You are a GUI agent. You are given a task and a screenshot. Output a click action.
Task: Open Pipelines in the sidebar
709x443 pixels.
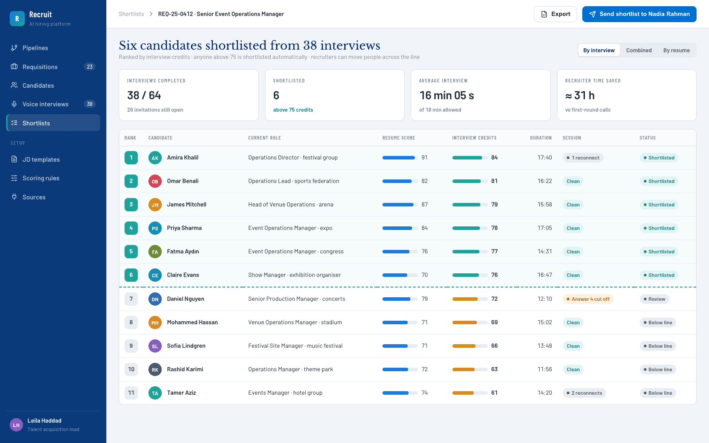(x=53, y=48)
